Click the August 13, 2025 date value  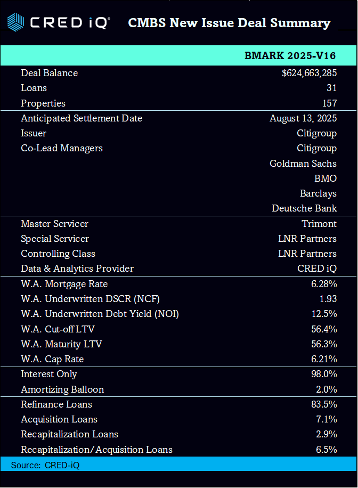(x=303, y=118)
